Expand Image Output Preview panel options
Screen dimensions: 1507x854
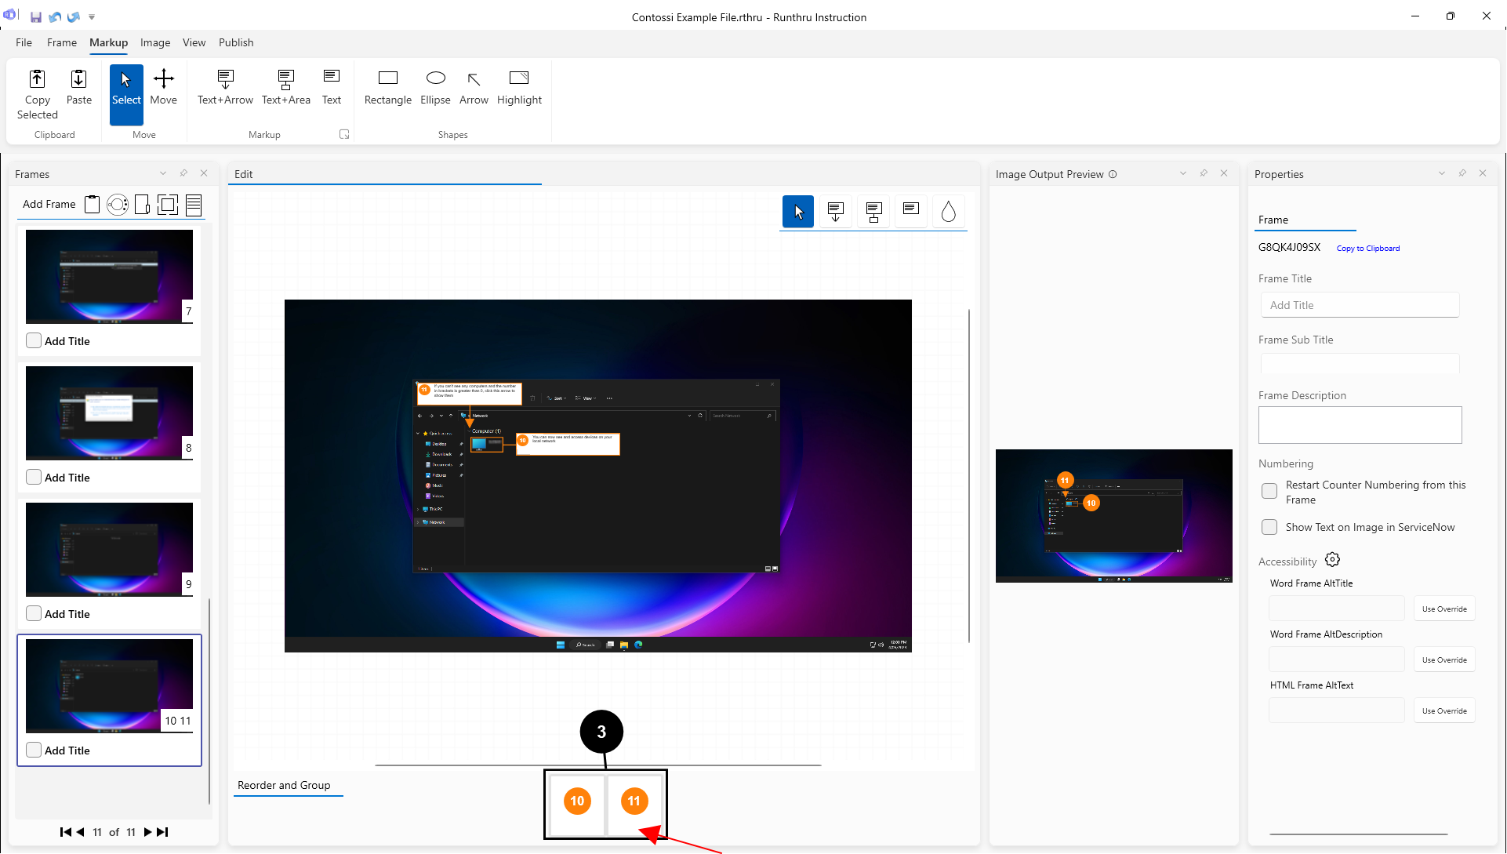pyautogui.click(x=1183, y=173)
